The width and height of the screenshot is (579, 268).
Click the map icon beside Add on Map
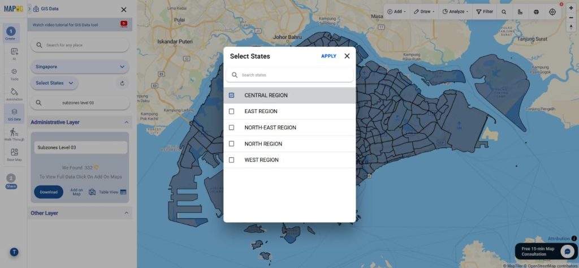[92, 192]
